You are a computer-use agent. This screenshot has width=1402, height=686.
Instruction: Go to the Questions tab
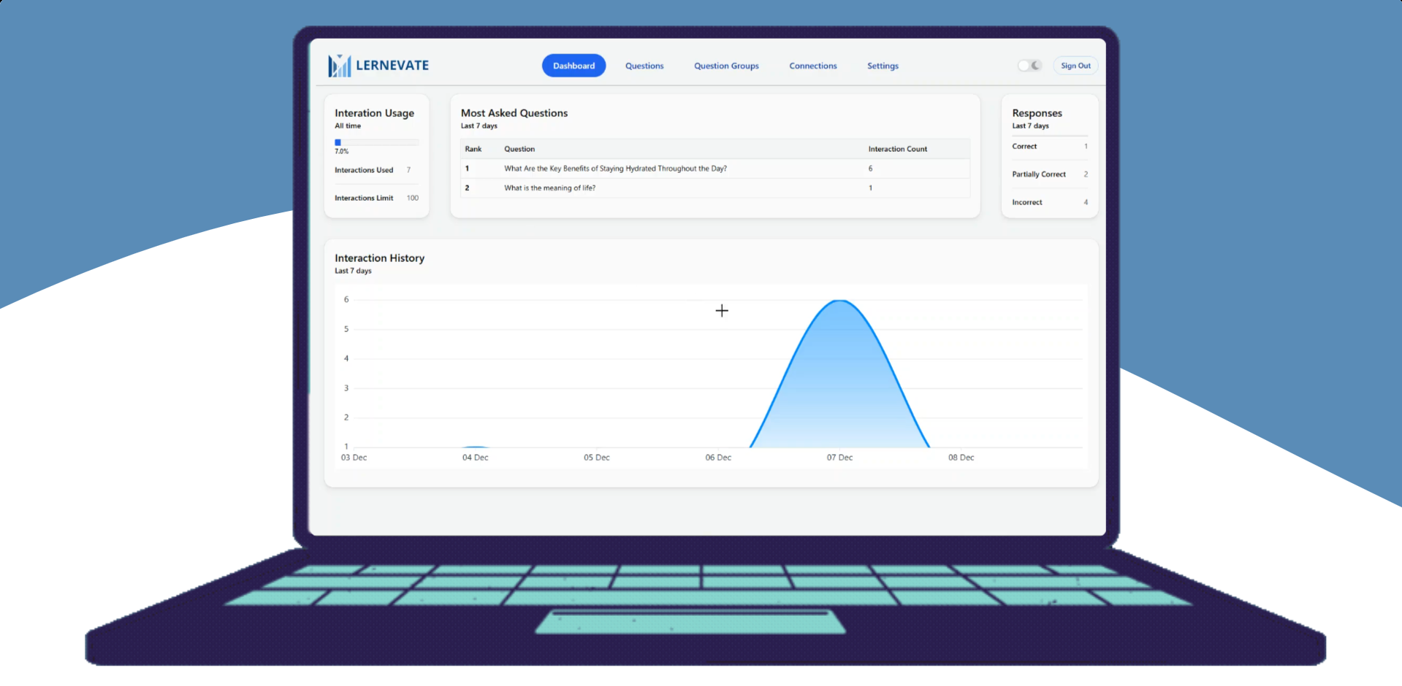[x=644, y=66]
